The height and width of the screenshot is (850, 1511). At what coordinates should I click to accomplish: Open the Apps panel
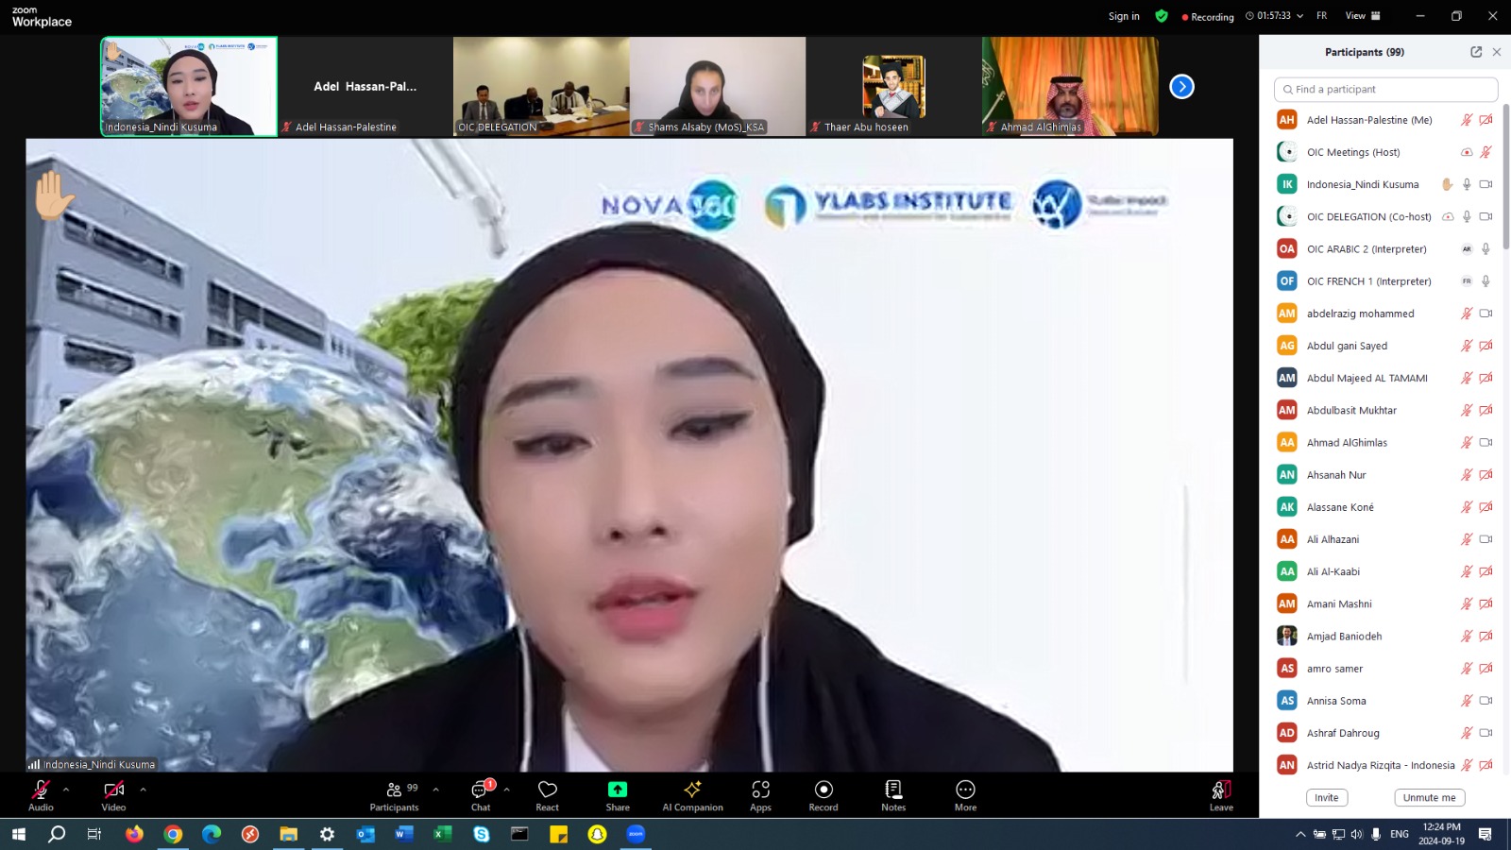click(760, 794)
